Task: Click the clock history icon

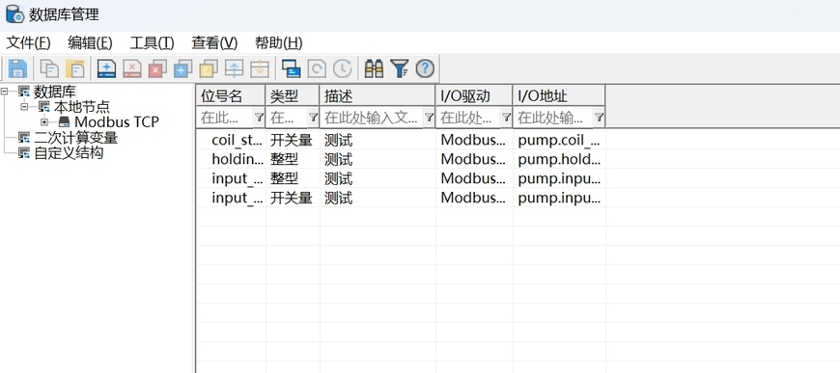Action: coord(343,68)
